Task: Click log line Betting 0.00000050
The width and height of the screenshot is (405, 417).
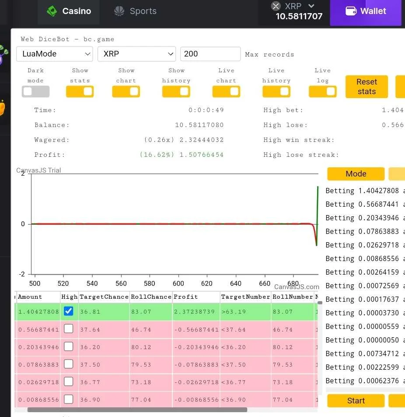Action: pos(365,340)
